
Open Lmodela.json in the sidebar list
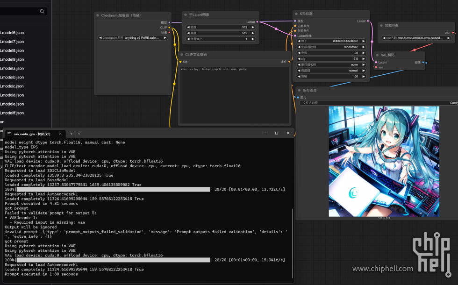coord(12,68)
